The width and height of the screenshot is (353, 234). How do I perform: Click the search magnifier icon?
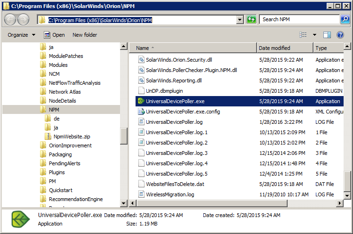coord(345,19)
